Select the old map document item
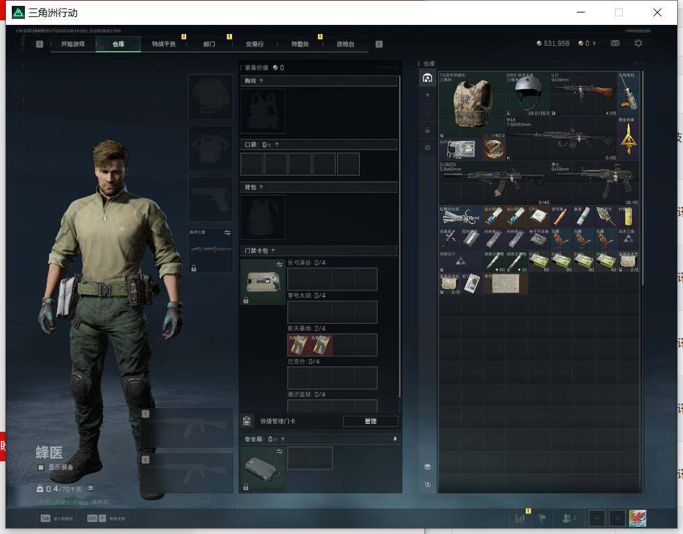The image size is (683, 534). tap(505, 284)
